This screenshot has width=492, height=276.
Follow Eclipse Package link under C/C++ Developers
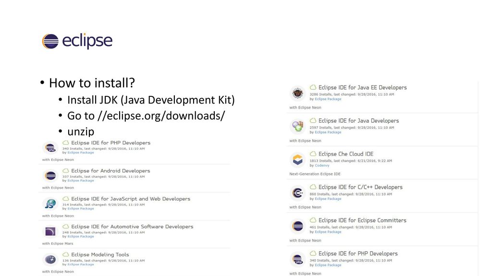328,199
